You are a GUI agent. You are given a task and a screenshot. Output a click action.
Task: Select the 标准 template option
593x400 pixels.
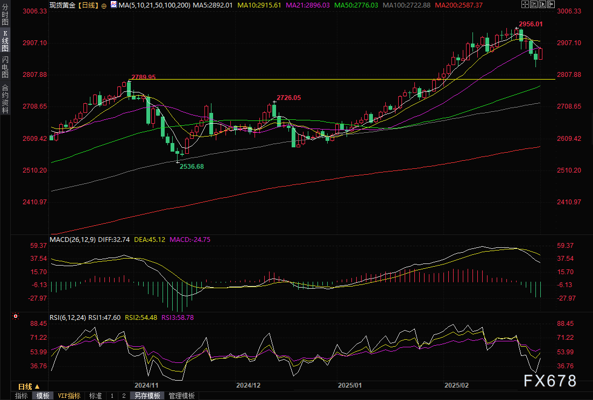pos(95,396)
